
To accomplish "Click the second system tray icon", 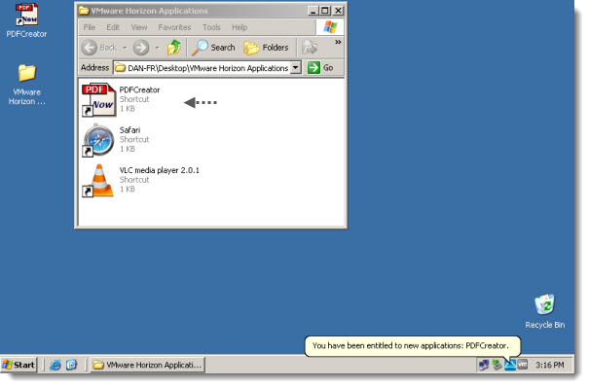I will 497,365.
